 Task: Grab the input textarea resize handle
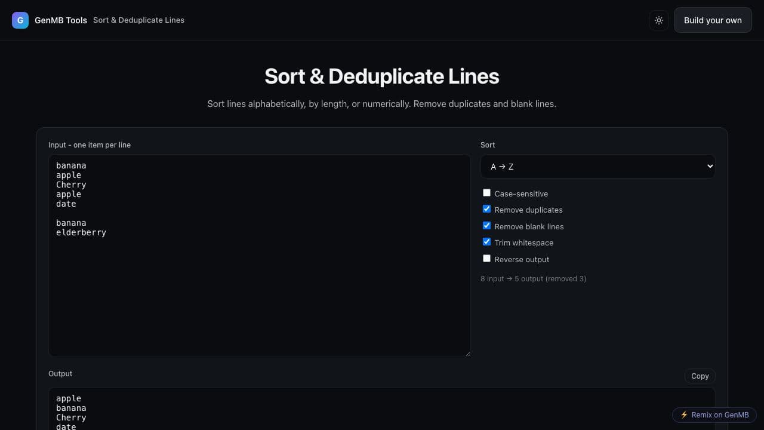[467, 354]
